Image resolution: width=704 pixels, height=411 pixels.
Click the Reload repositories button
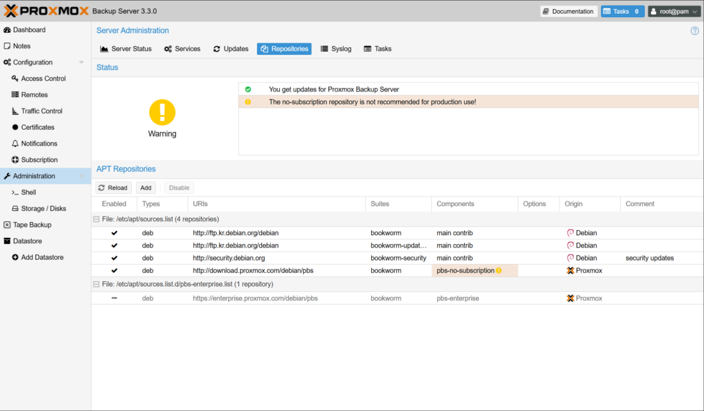pos(113,188)
